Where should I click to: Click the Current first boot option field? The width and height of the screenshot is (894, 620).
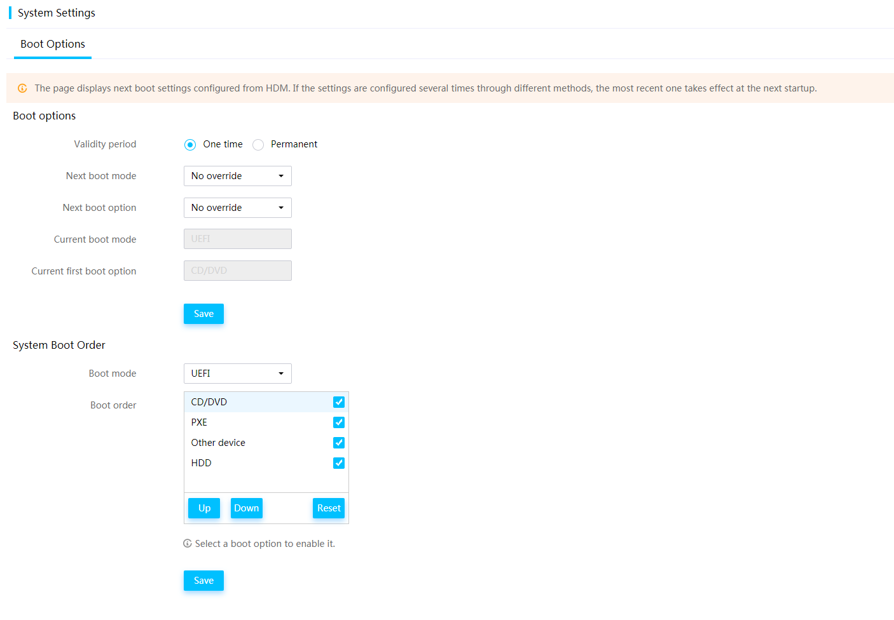pyautogui.click(x=238, y=271)
